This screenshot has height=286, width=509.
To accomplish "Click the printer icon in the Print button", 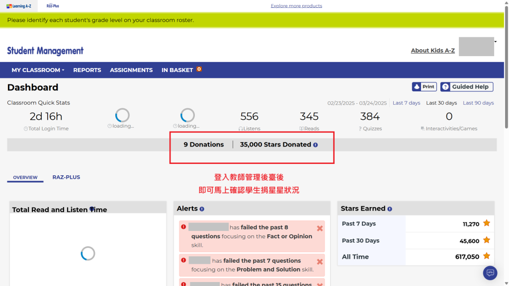I will [418, 86].
